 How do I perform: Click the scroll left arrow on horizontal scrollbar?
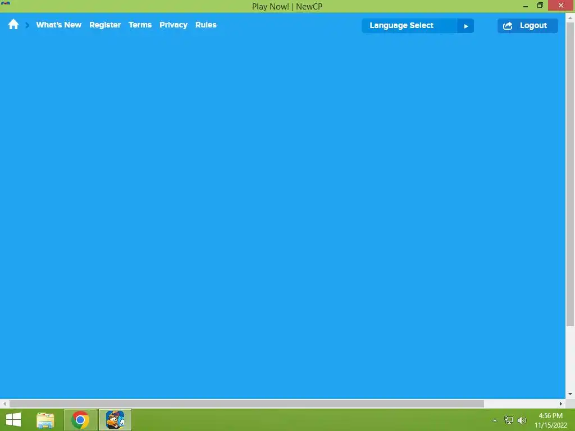[4, 404]
